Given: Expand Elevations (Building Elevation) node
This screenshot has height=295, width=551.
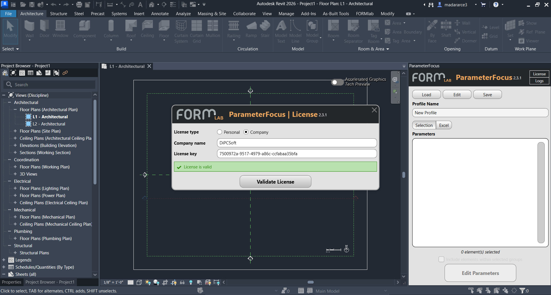Looking at the screenshot, I should (x=15, y=145).
